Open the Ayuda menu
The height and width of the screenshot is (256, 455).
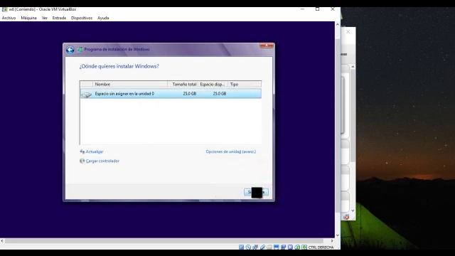[103, 18]
